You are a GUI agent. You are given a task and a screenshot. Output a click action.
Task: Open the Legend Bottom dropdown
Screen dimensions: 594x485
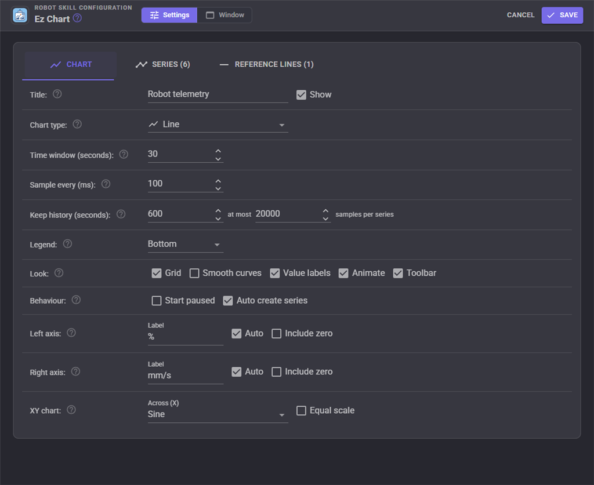[185, 244]
